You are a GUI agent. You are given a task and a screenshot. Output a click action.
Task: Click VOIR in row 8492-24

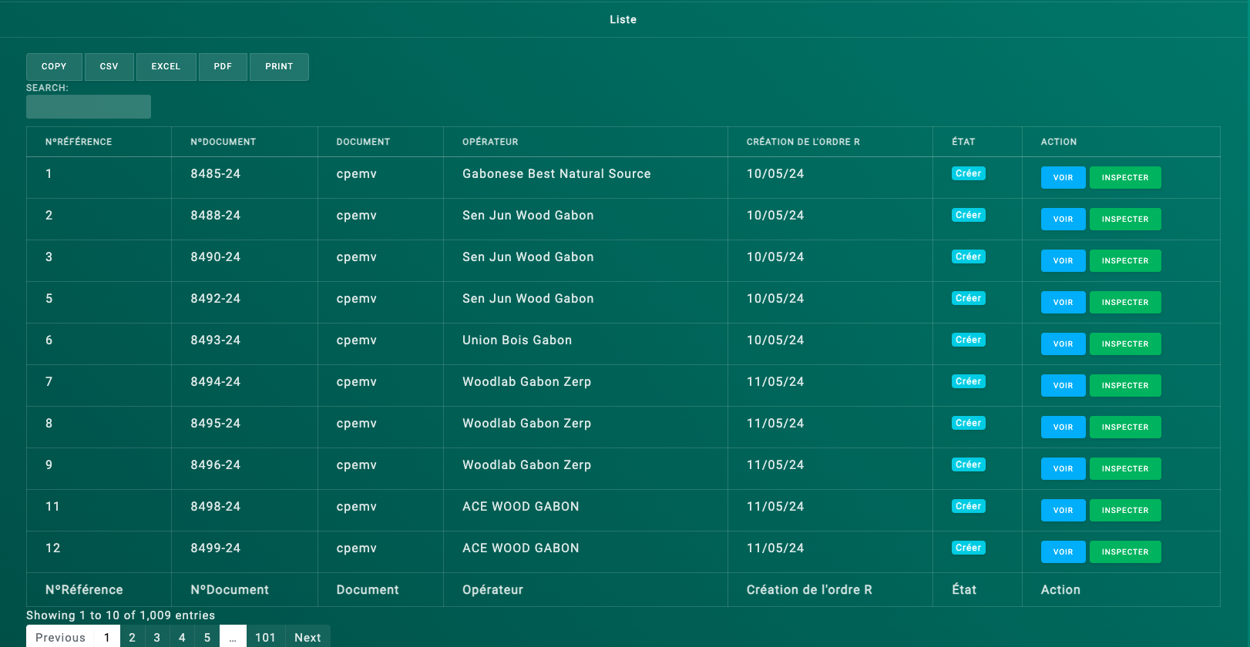click(x=1064, y=303)
